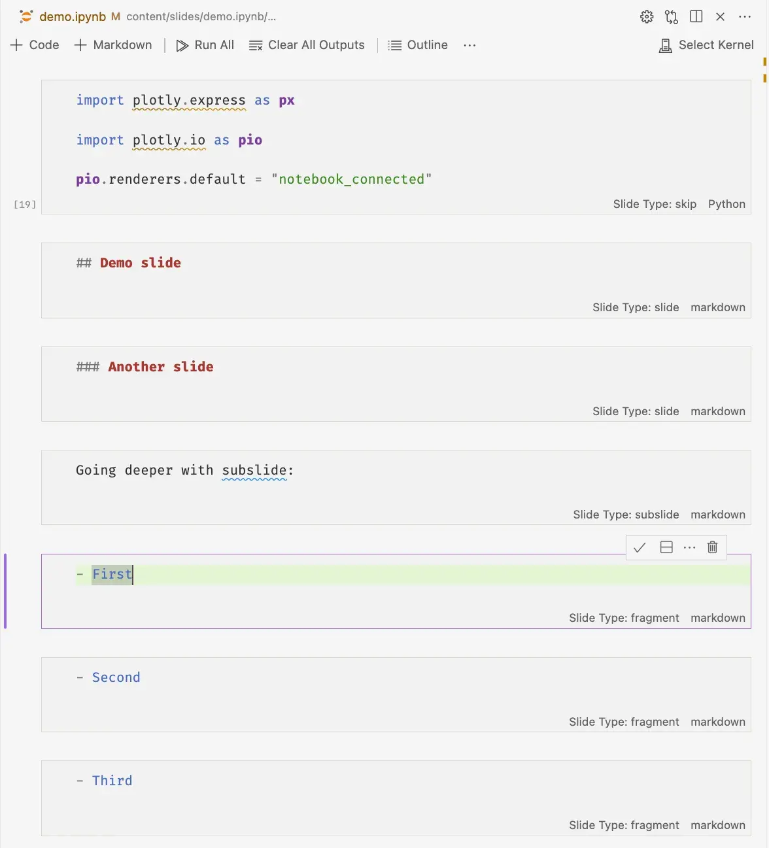Close the demo.ipynb editor tab
Image resolution: width=769 pixels, height=848 pixels.
click(721, 17)
